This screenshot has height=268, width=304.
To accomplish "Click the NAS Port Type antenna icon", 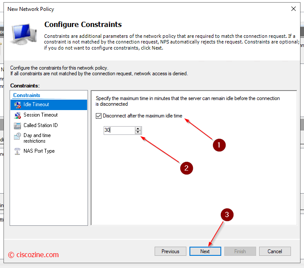I will tap(17, 151).
